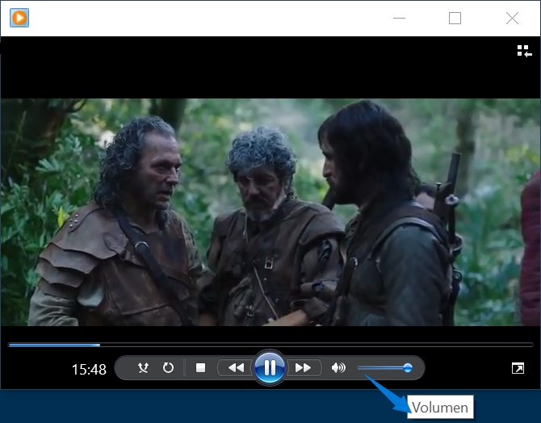This screenshot has width=541, height=423.
Task: Stop the video playback
Action: tap(200, 368)
